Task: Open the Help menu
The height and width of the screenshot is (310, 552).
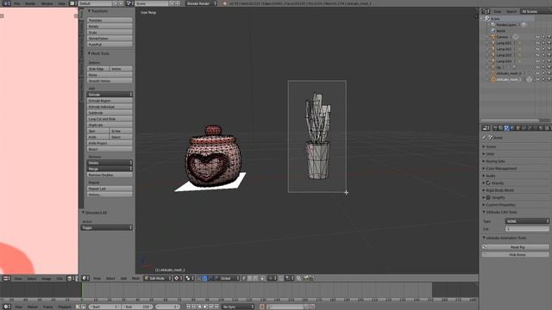Action: (61, 3)
